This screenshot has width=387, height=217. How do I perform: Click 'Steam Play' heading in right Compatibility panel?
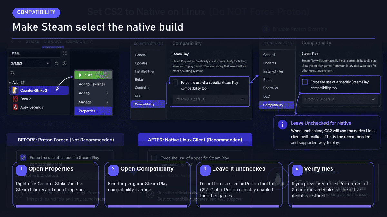[310, 53]
